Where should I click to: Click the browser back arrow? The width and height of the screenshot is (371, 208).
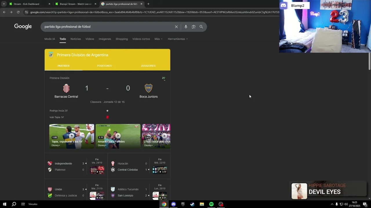pos(4,12)
